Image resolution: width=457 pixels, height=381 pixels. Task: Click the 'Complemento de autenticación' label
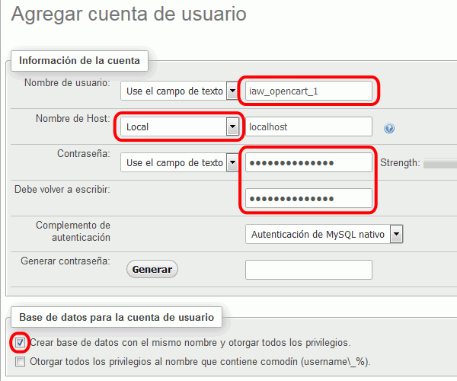tap(73, 232)
